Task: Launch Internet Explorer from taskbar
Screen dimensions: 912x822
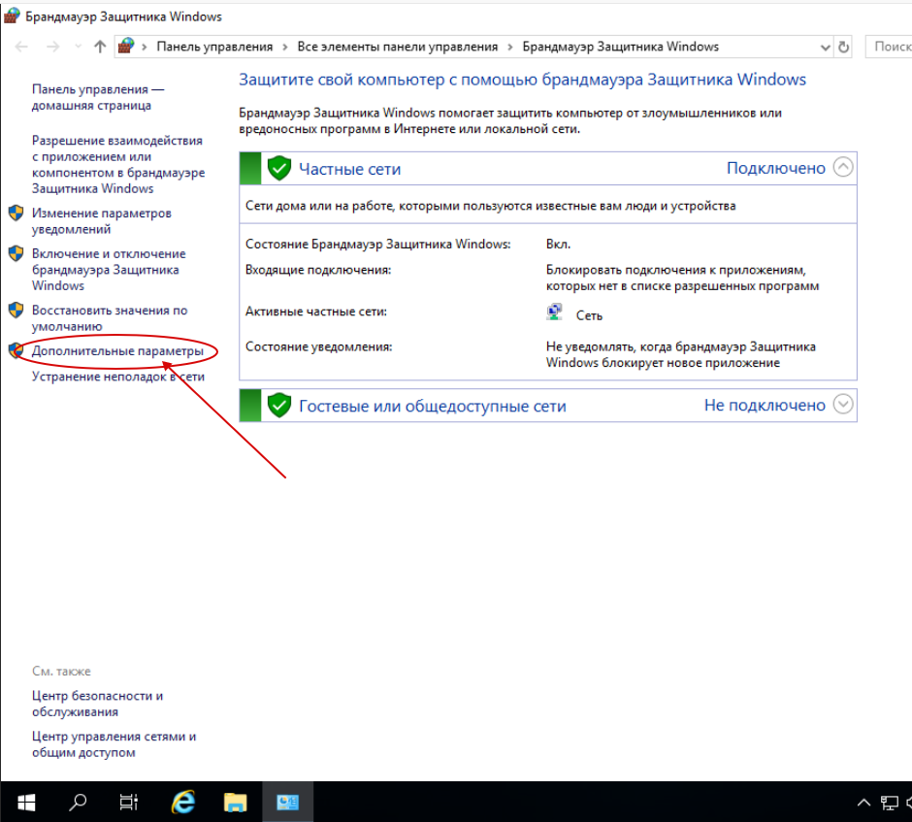Action: click(x=183, y=803)
